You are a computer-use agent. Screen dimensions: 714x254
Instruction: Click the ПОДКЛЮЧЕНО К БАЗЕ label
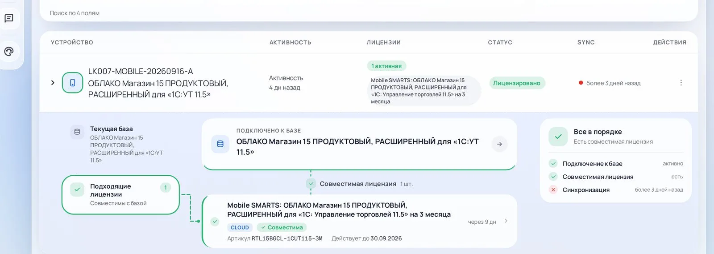pos(269,131)
